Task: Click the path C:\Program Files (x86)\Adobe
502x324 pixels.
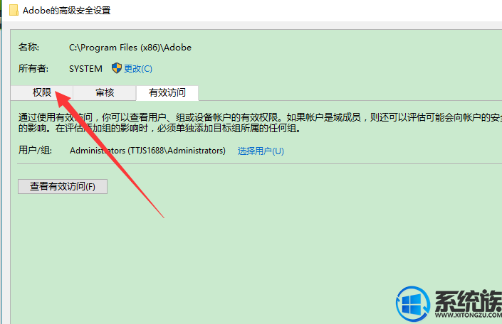Action: [130, 48]
